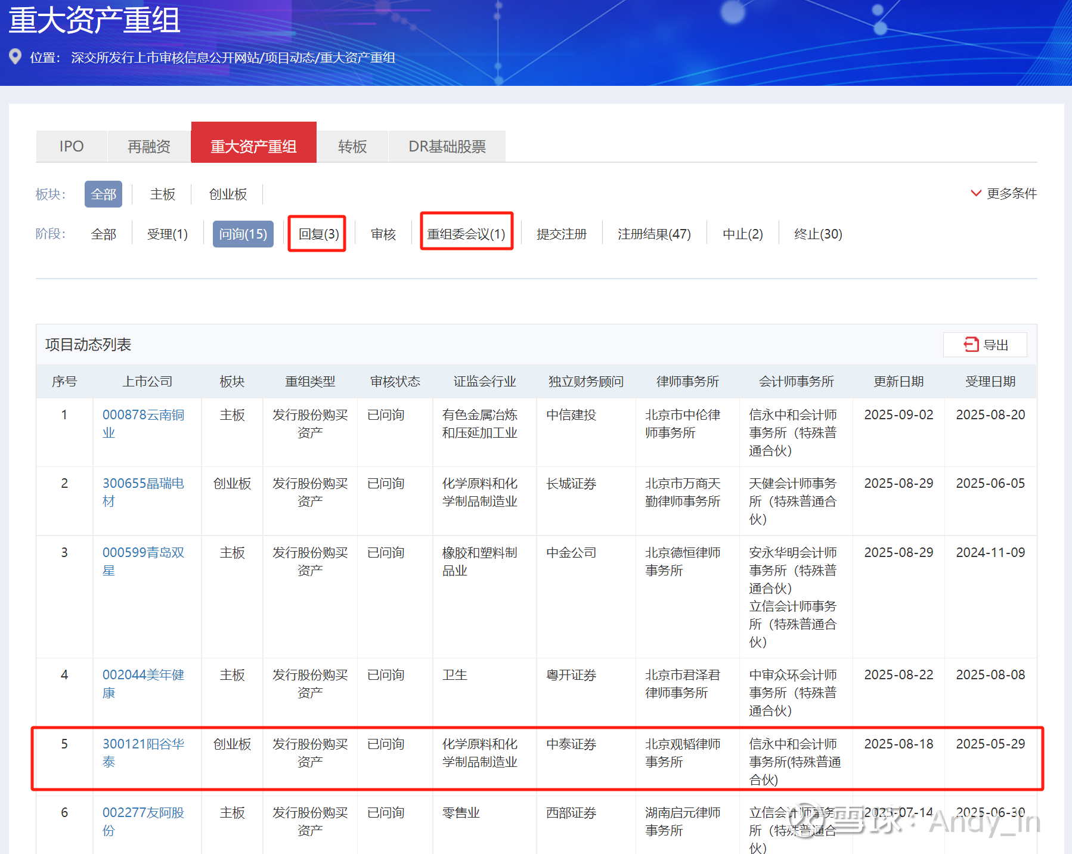1072x854 pixels.
Task: Open the 再融资 tab
Action: tap(149, 146)
